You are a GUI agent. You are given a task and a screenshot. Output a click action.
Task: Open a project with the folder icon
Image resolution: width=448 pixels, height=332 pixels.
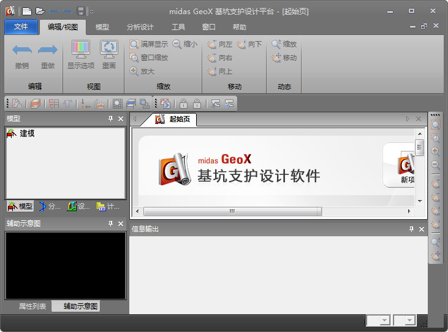tap(40, 11)
